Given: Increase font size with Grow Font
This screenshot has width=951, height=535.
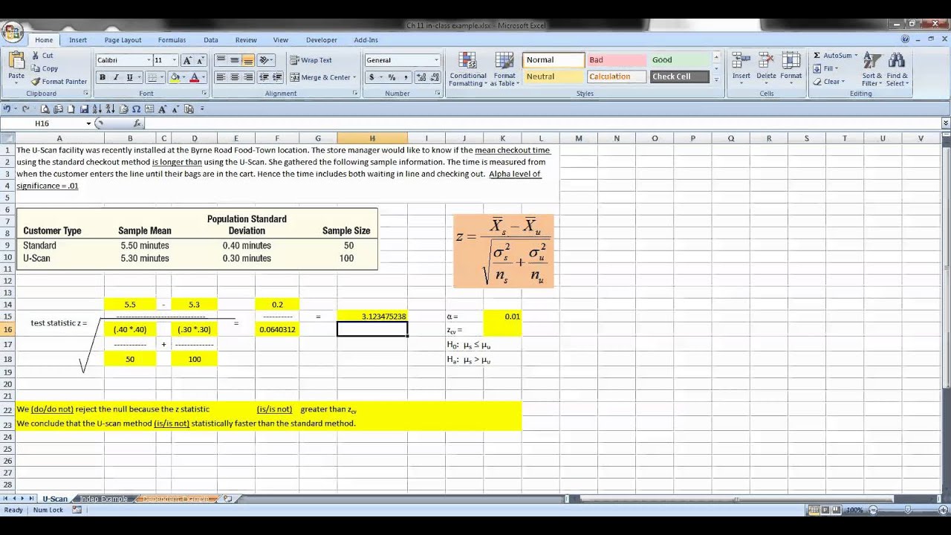Looking at the screenshot, I should pos(187,60).
